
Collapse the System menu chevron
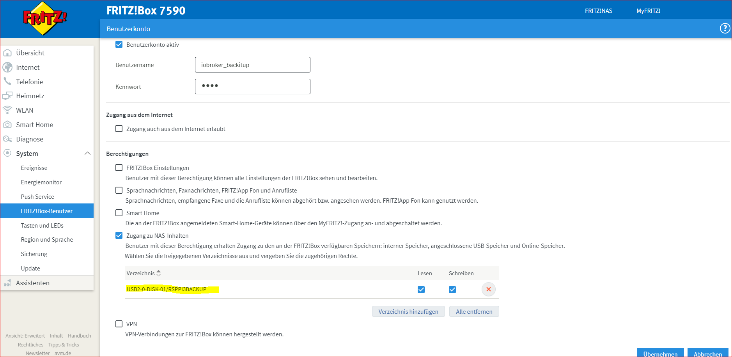[x=87, y=153]
